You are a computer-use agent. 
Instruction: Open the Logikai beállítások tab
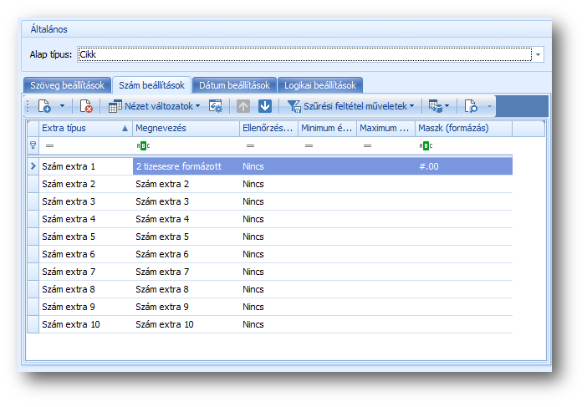coord(320,85)
